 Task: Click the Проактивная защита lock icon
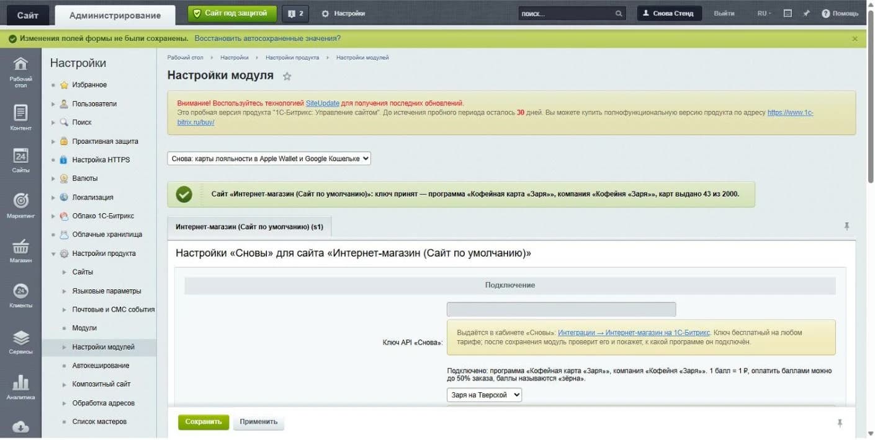click(x=64, y=141)
